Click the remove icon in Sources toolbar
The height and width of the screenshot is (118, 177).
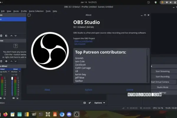[x=1, y=61]
